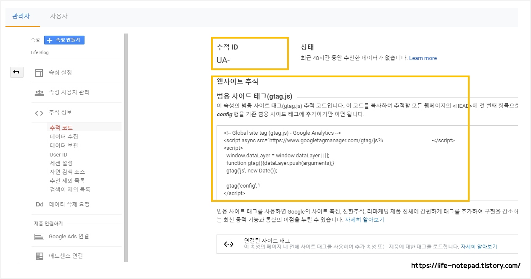Click 자세히 알아보기 link under gtag description
Screen dimensions: 531x279
[x=364, y=220]
